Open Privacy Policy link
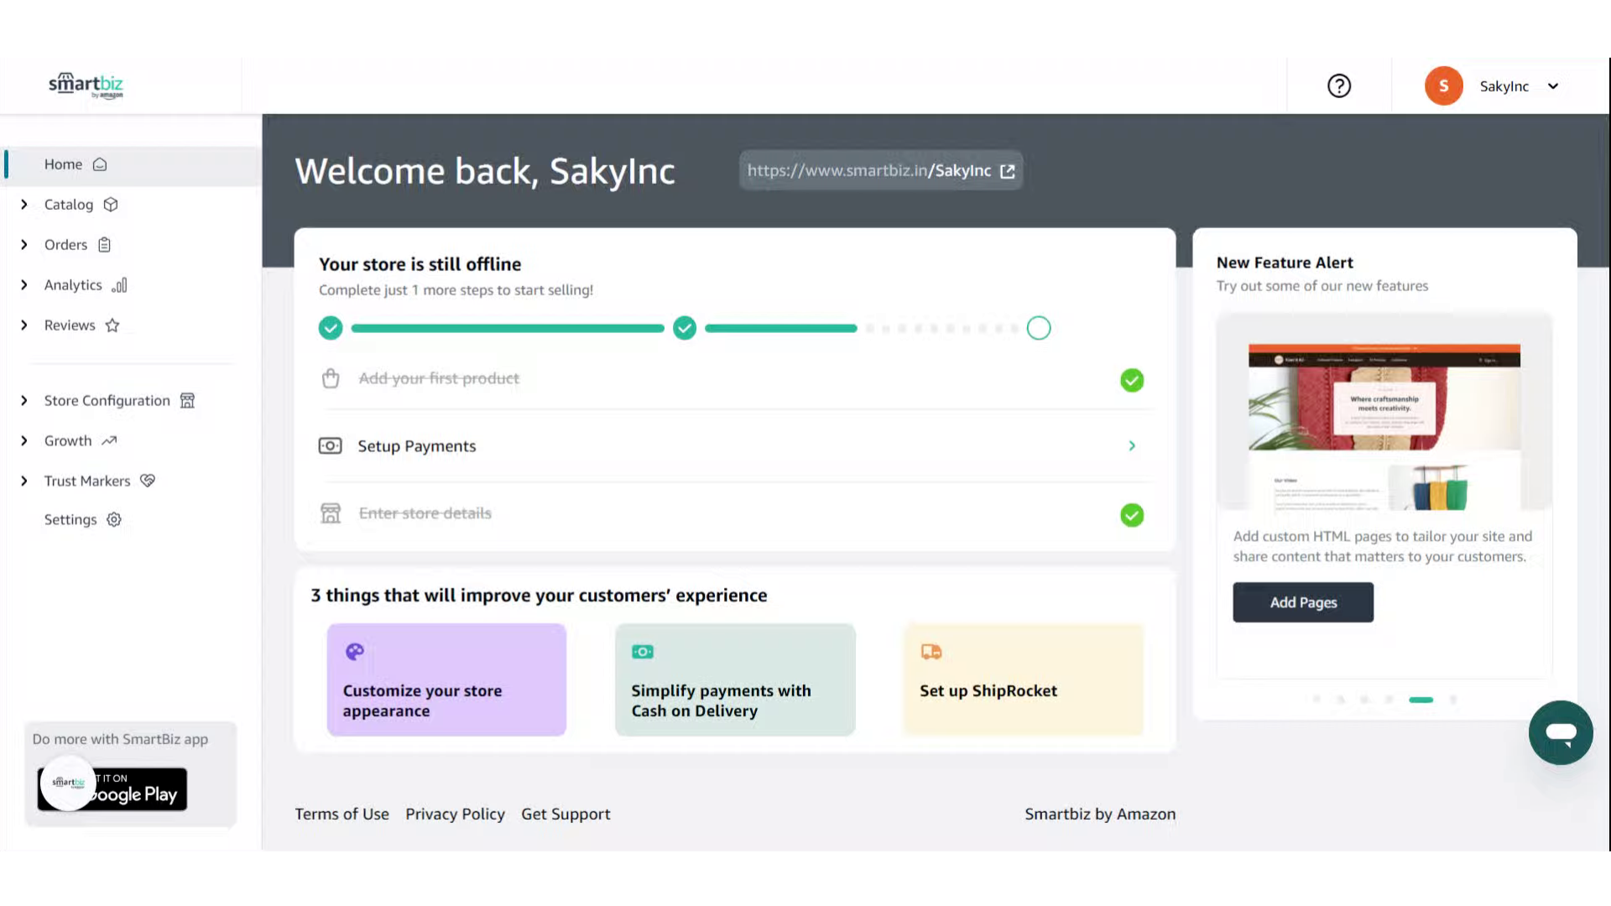 pos(455,814)
